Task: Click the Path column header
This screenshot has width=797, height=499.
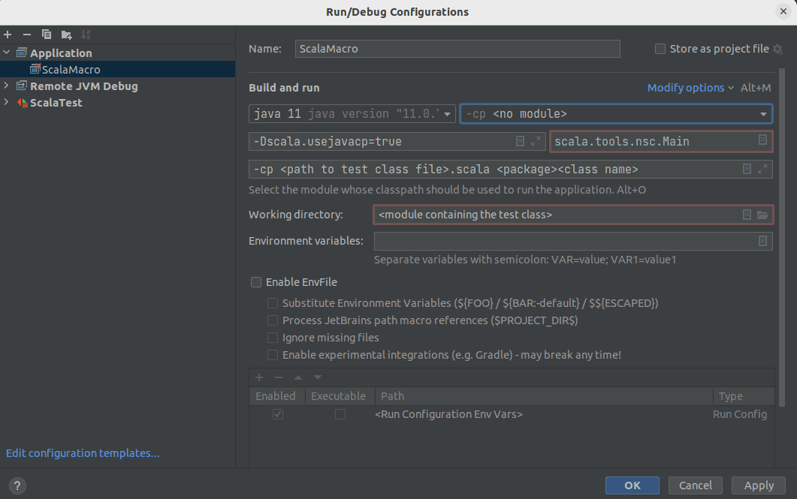Action: coord(544,396)
